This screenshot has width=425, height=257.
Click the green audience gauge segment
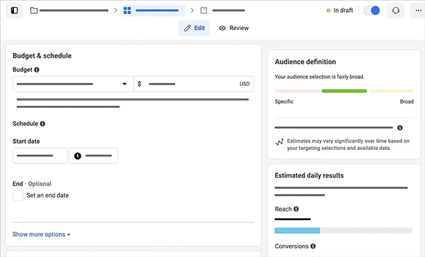click(x=344, y=91)
